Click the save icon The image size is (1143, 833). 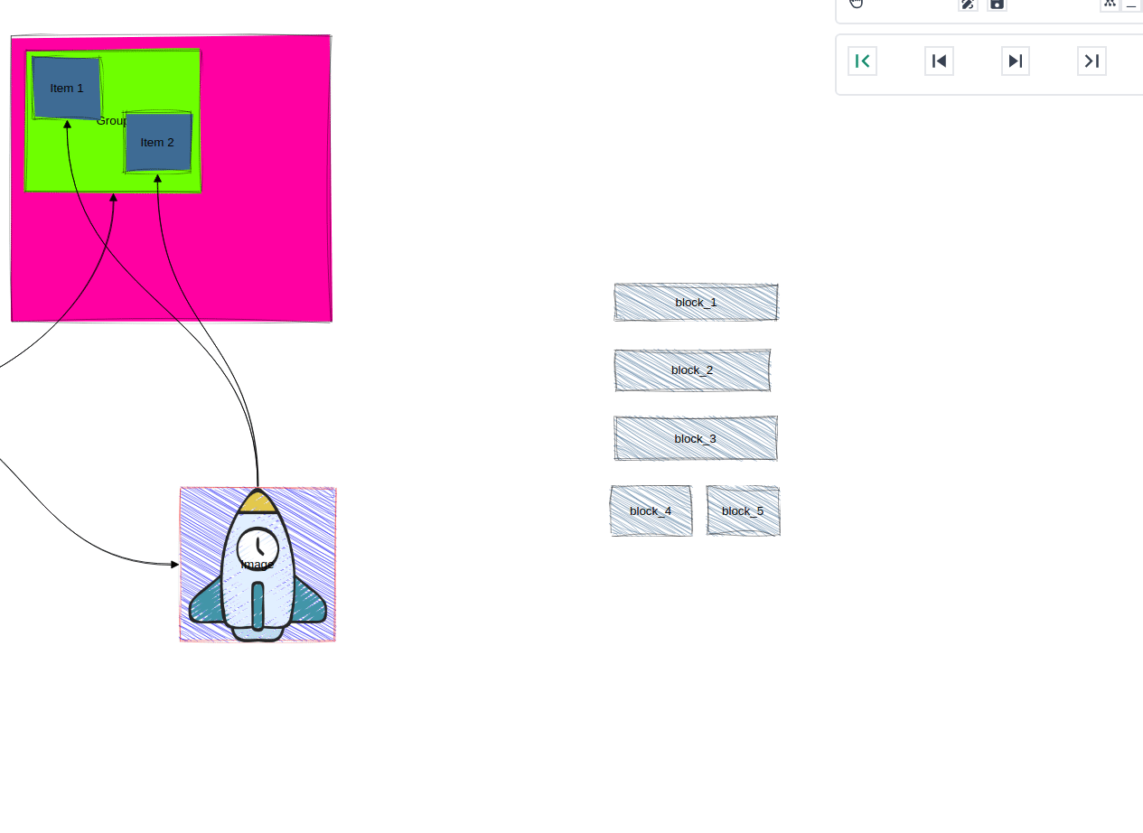(997, 5)
